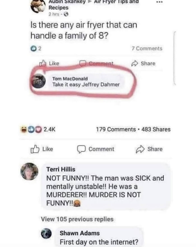Click Tom MacDonald avatar thumbnail

click(38, 81)
